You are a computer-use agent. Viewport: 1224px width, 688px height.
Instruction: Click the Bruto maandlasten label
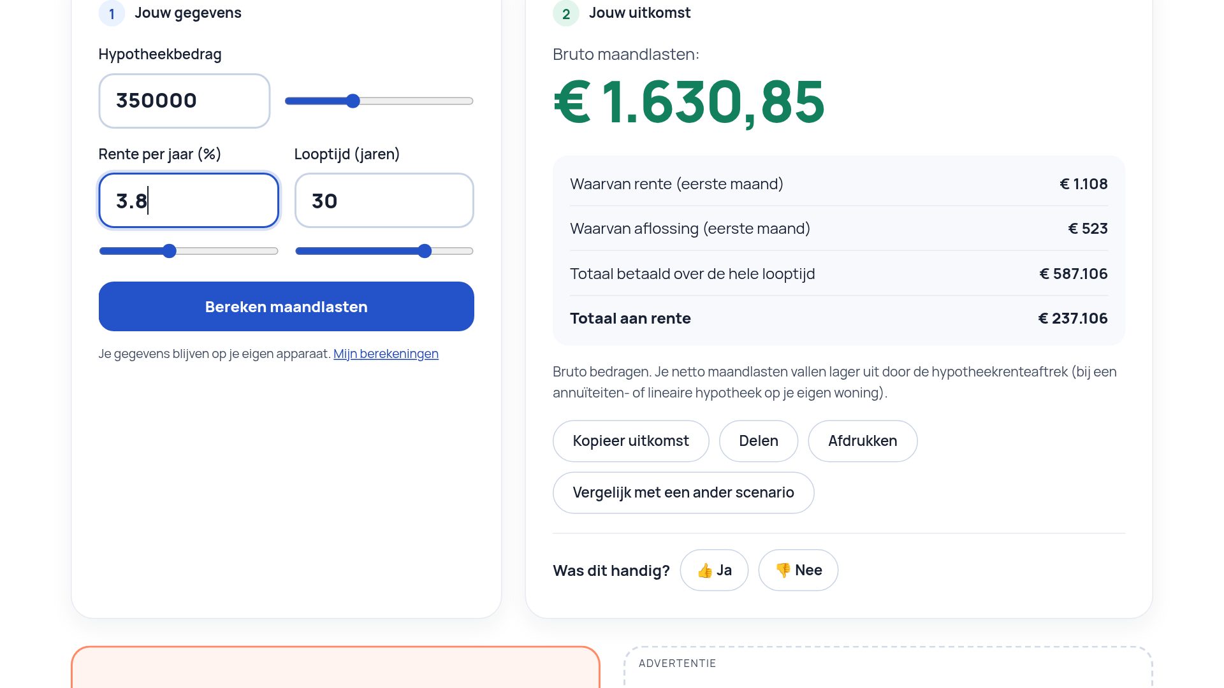click(x=626, y=54)
